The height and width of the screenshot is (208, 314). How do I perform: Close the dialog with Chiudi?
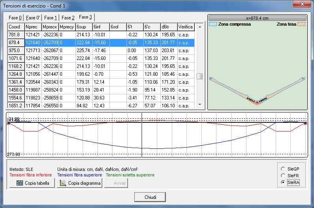[150, 197]
